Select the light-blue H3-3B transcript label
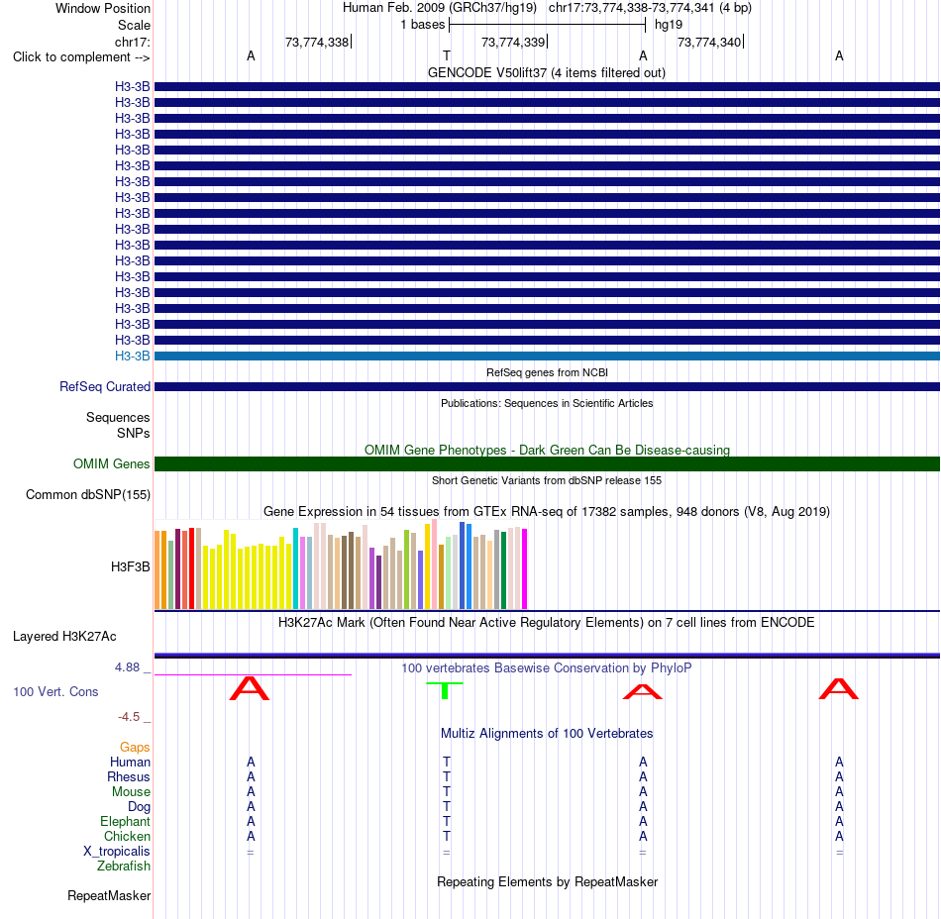Image resolution: width=941 pixels, height=919 pixels. click(x=132, y=356)
